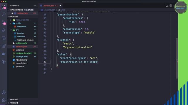
Task: Click "react/prop-types" on line 30
Action: [x=73, y=58]
